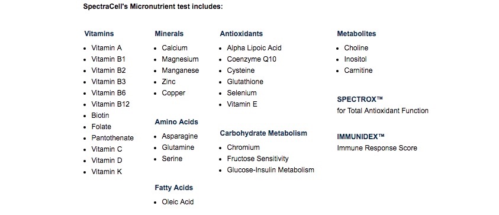
Task: Click Coenzyme Q10 entry
Action: [252, 59]
